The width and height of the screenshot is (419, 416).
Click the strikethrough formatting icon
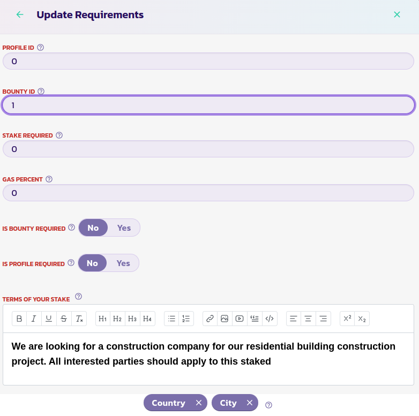pyautogui.click(x=64, y=319)
